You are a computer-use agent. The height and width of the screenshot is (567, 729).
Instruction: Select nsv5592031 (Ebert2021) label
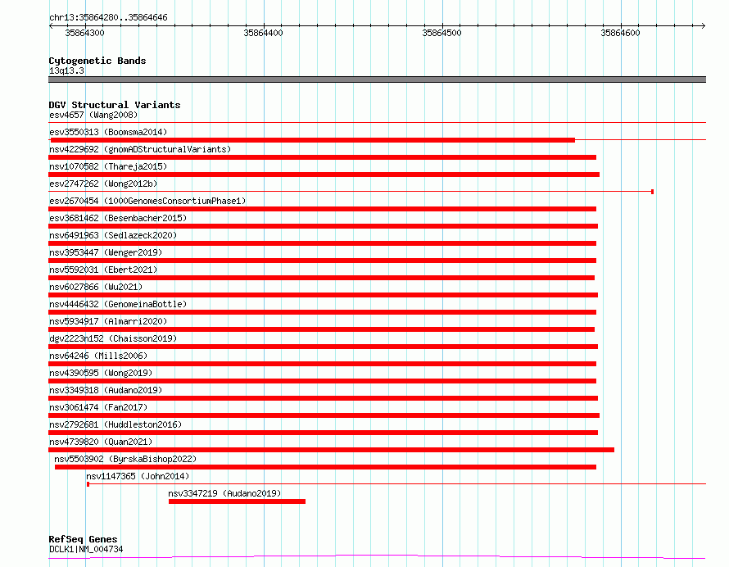coord(103,270)
